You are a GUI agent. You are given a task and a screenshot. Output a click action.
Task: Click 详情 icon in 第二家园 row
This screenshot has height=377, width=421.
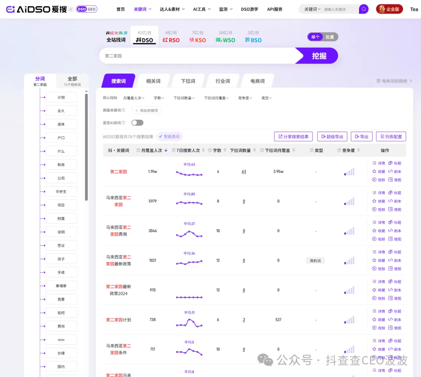(x=374, y=163)
